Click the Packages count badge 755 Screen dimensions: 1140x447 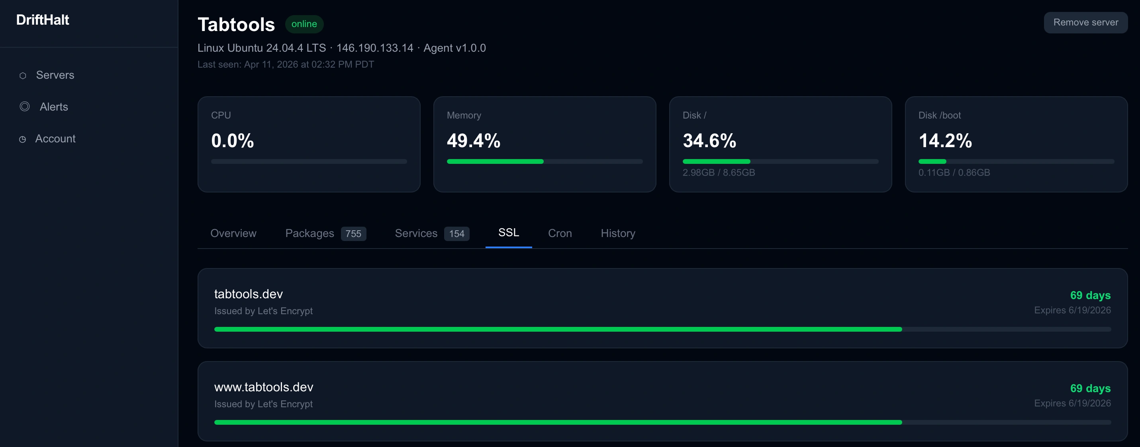pyautogui.click(x=353, y=234)
